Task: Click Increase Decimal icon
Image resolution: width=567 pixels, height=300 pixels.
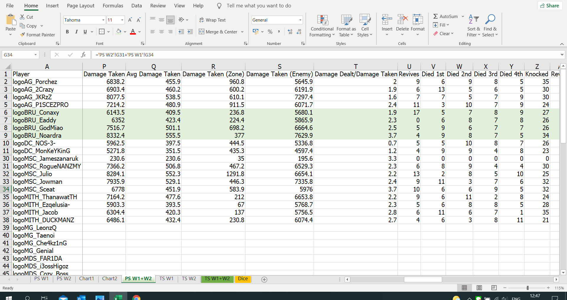Action: [x=290, y=32]
